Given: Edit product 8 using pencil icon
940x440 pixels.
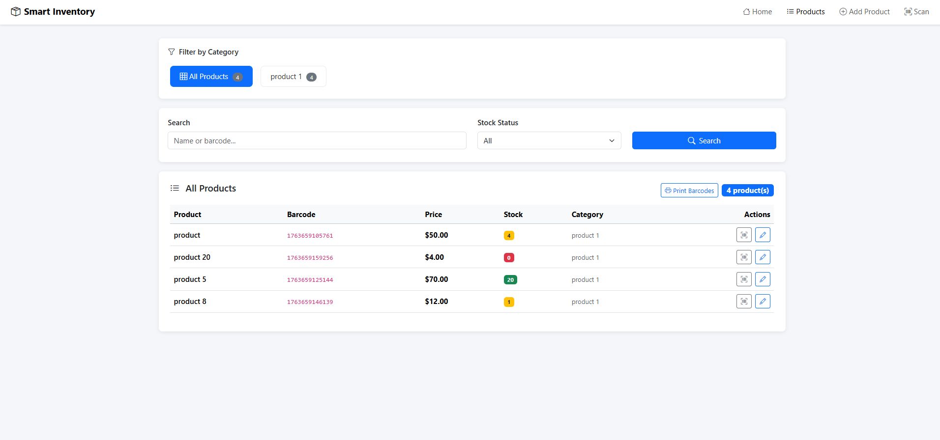Looking at the screenshot, I should [763, 302].
